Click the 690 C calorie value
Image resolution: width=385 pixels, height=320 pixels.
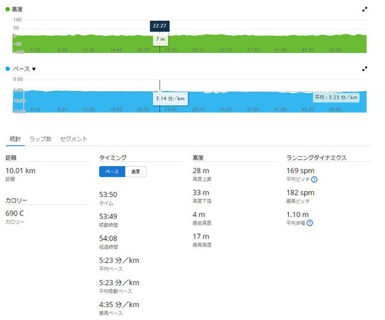click(x=15, y=213)
